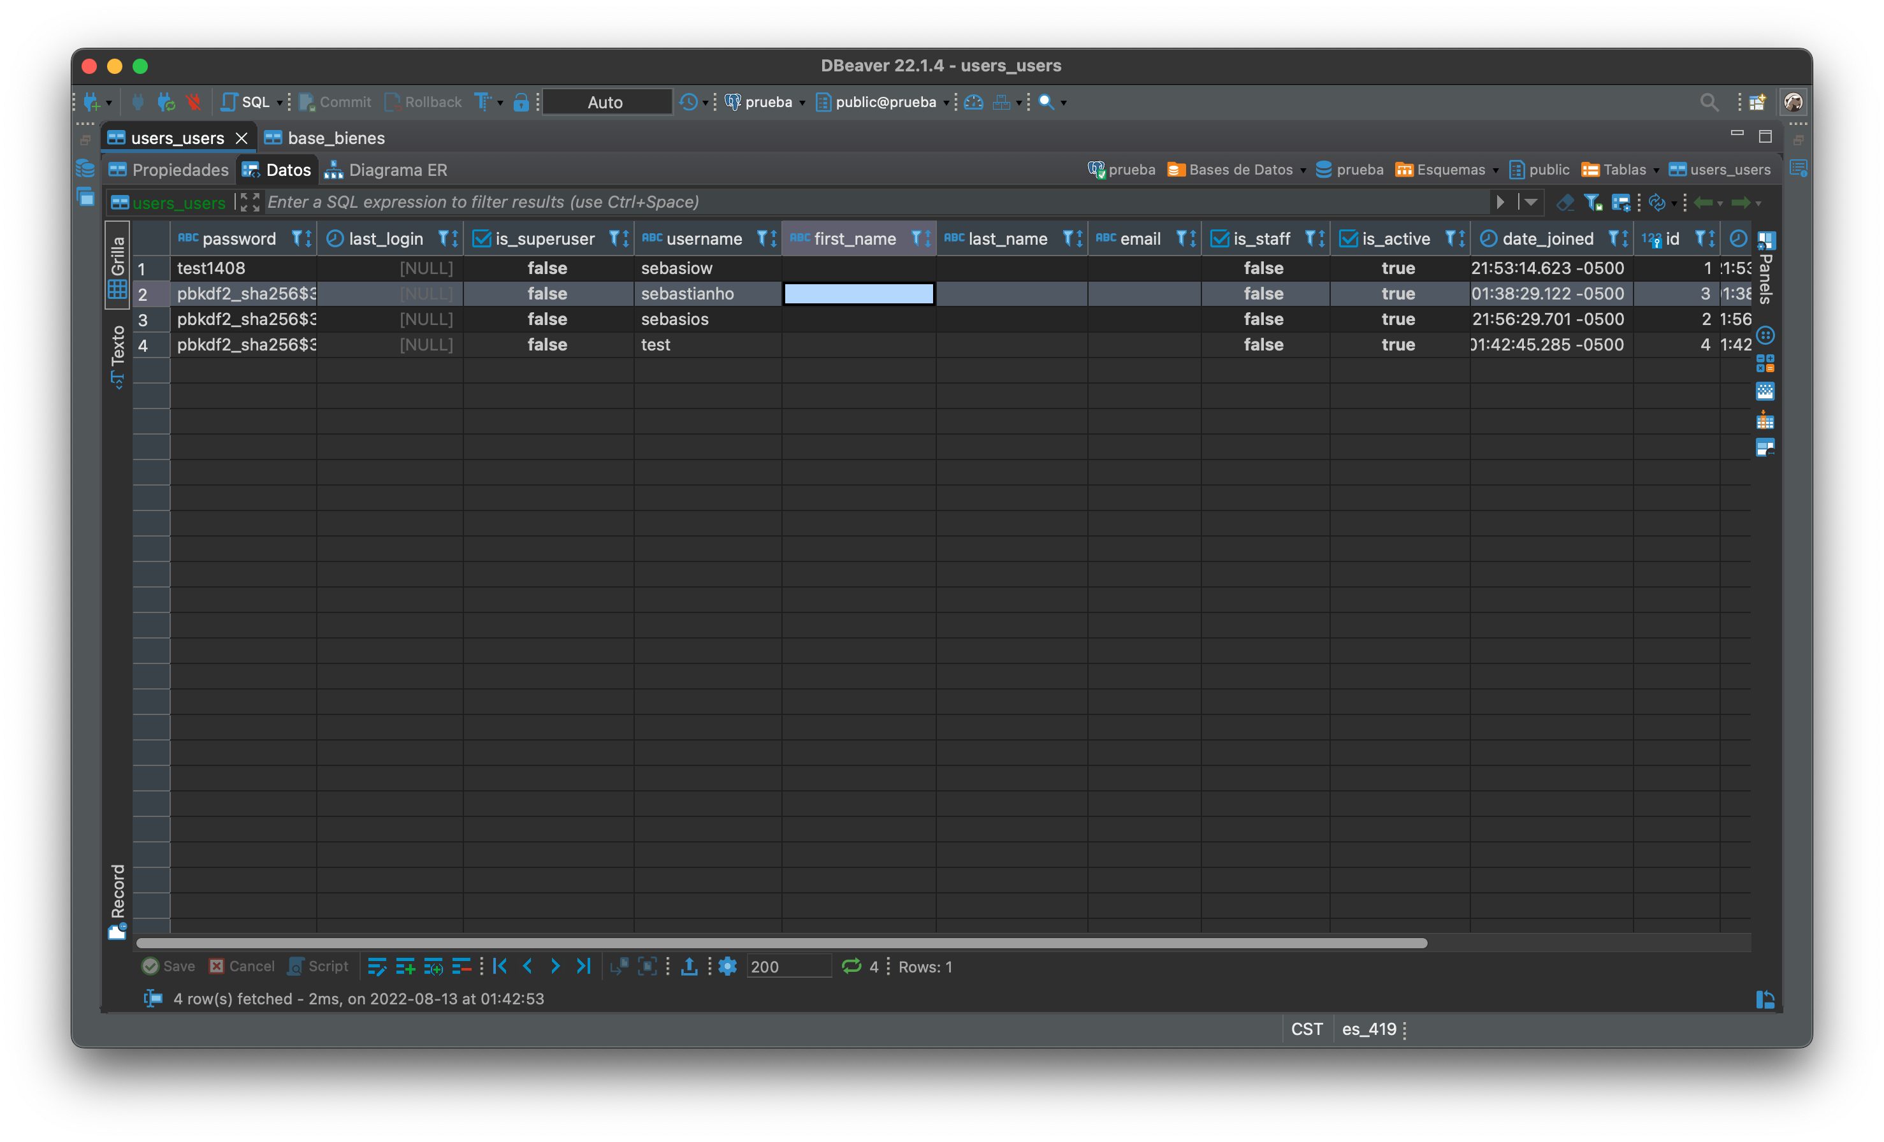Jump to the last row
Image resolution: width=1884 pixels, height=1142 pixels.
583,966
